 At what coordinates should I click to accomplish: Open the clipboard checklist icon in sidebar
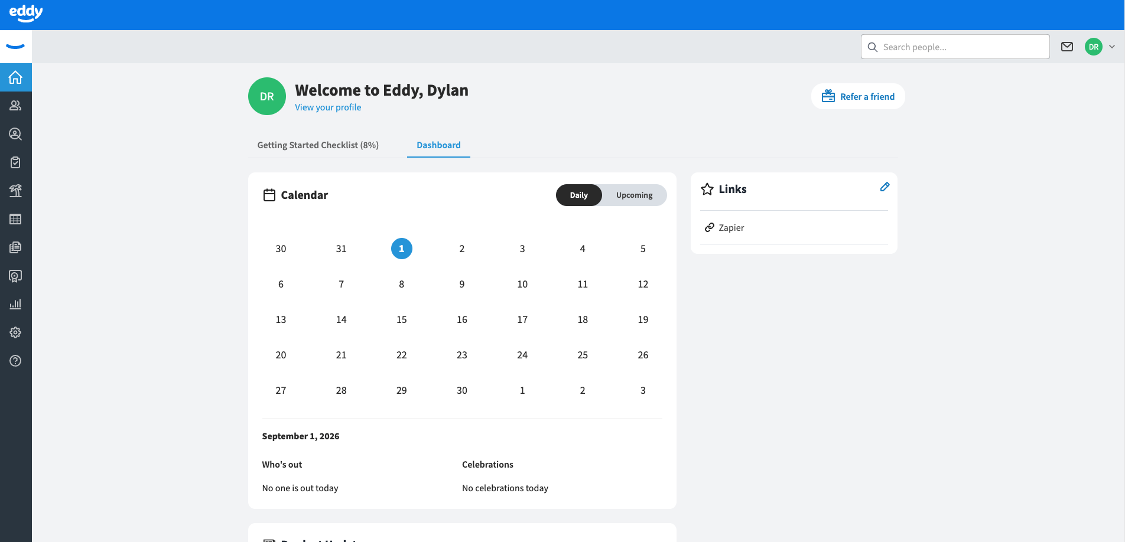tap(16, 162)
